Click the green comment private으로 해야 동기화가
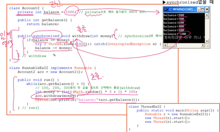This screenshot has height=132, width=220. pyautogui.click(x=113, y=12)
